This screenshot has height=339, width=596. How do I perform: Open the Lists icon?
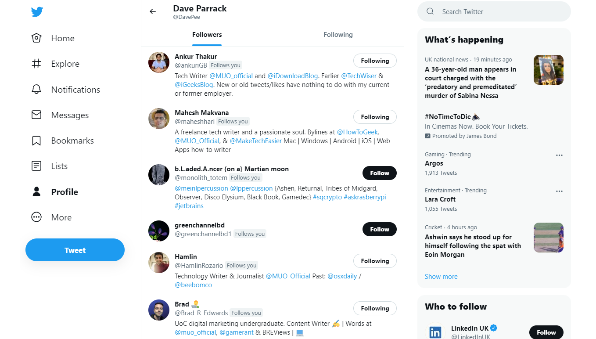click(x=36, y=166)
